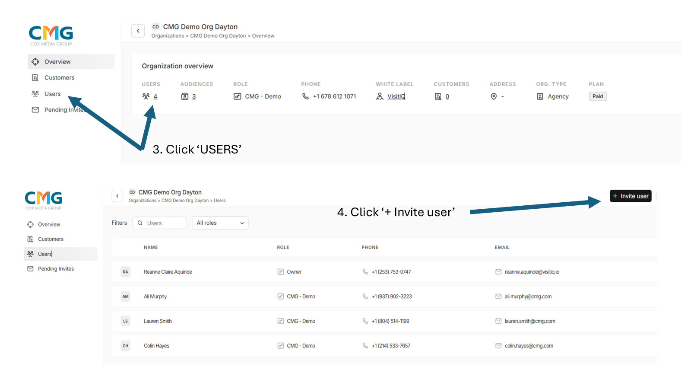Image resolution: width=691 pixels, height=389 pixels.
Task: Select the name Reanne Claire Aquinde
Action: (x=168, y=272)
